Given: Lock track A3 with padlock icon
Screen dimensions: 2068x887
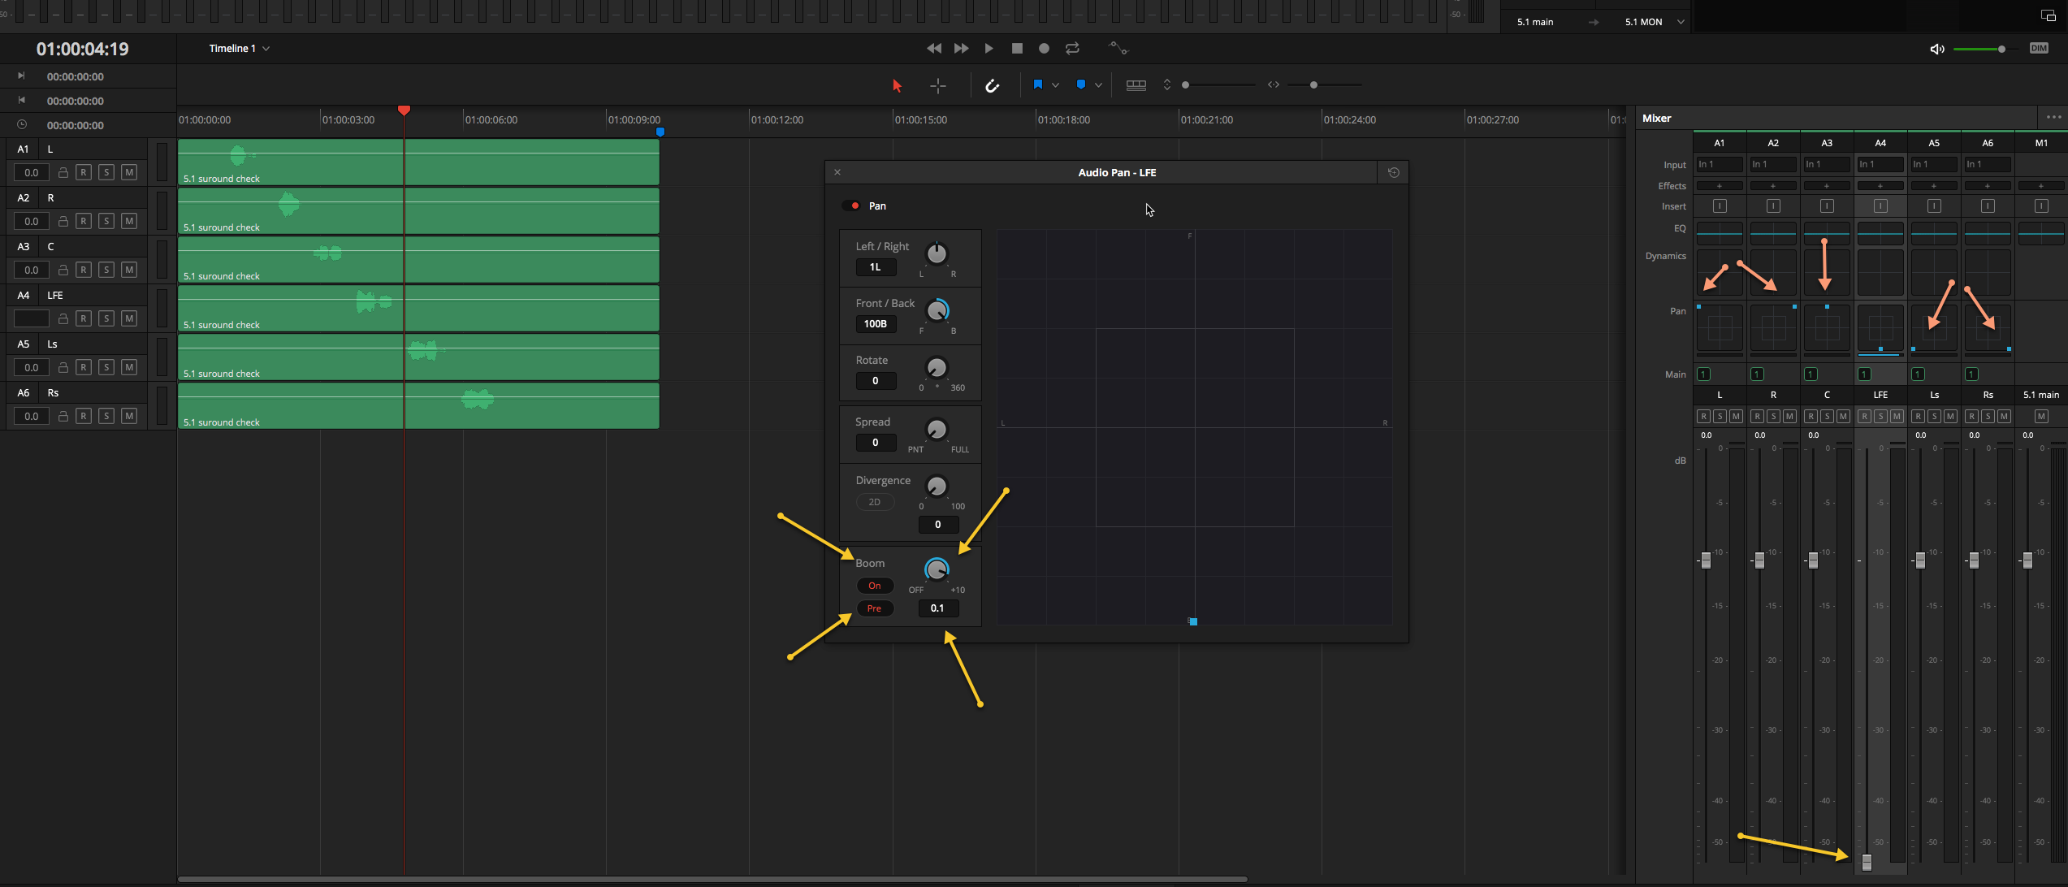Looking at the screenshot, I should coord(63,270).
